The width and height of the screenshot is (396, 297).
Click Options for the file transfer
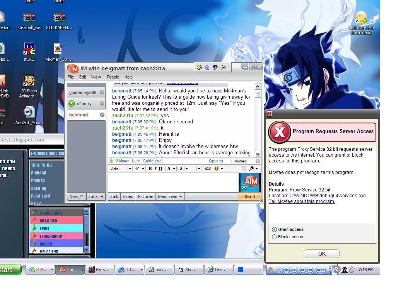[216, 161]
